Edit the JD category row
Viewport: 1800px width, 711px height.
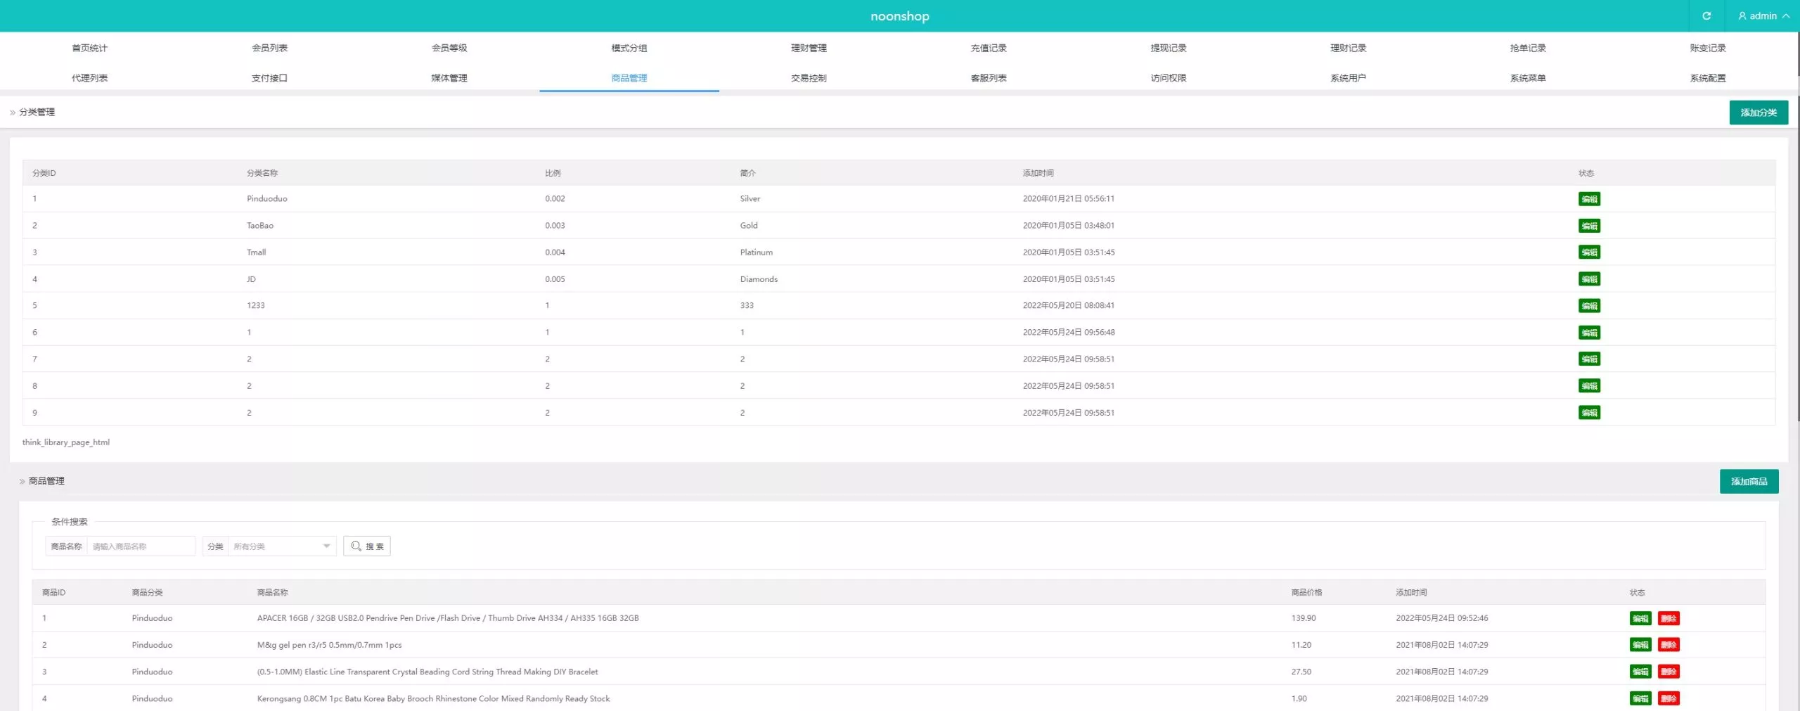pos(1589,279)
